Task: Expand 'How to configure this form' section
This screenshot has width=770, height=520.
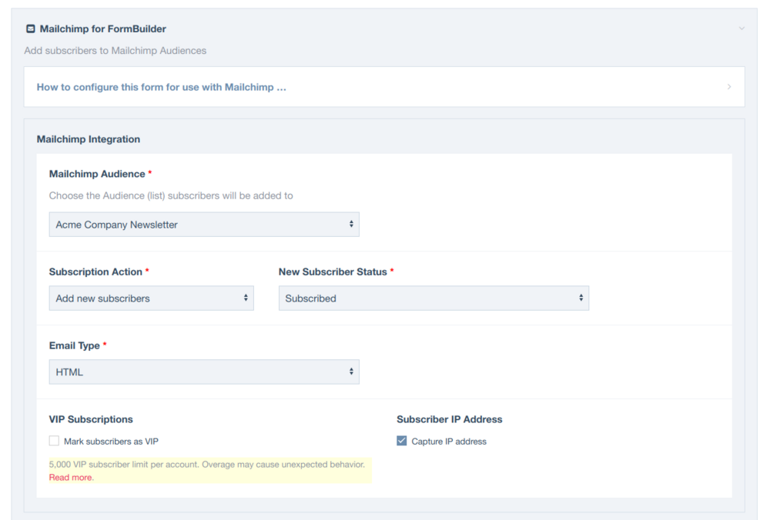Action: pos(162,87)
